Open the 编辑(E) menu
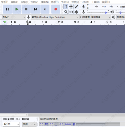 coord(14,2)
